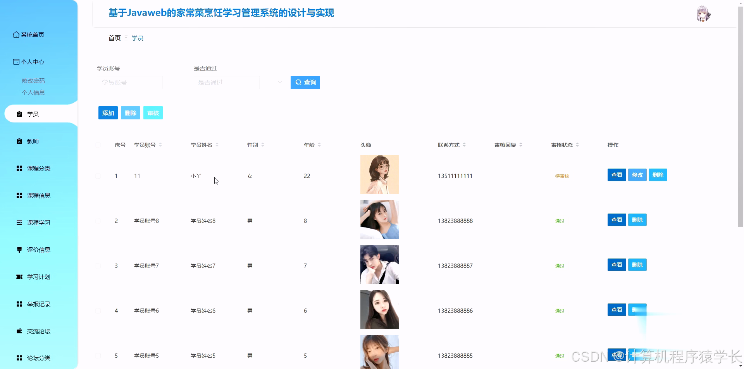Open the 个人中心 personal center icon

pyautogui.click(x=16, y=62)
